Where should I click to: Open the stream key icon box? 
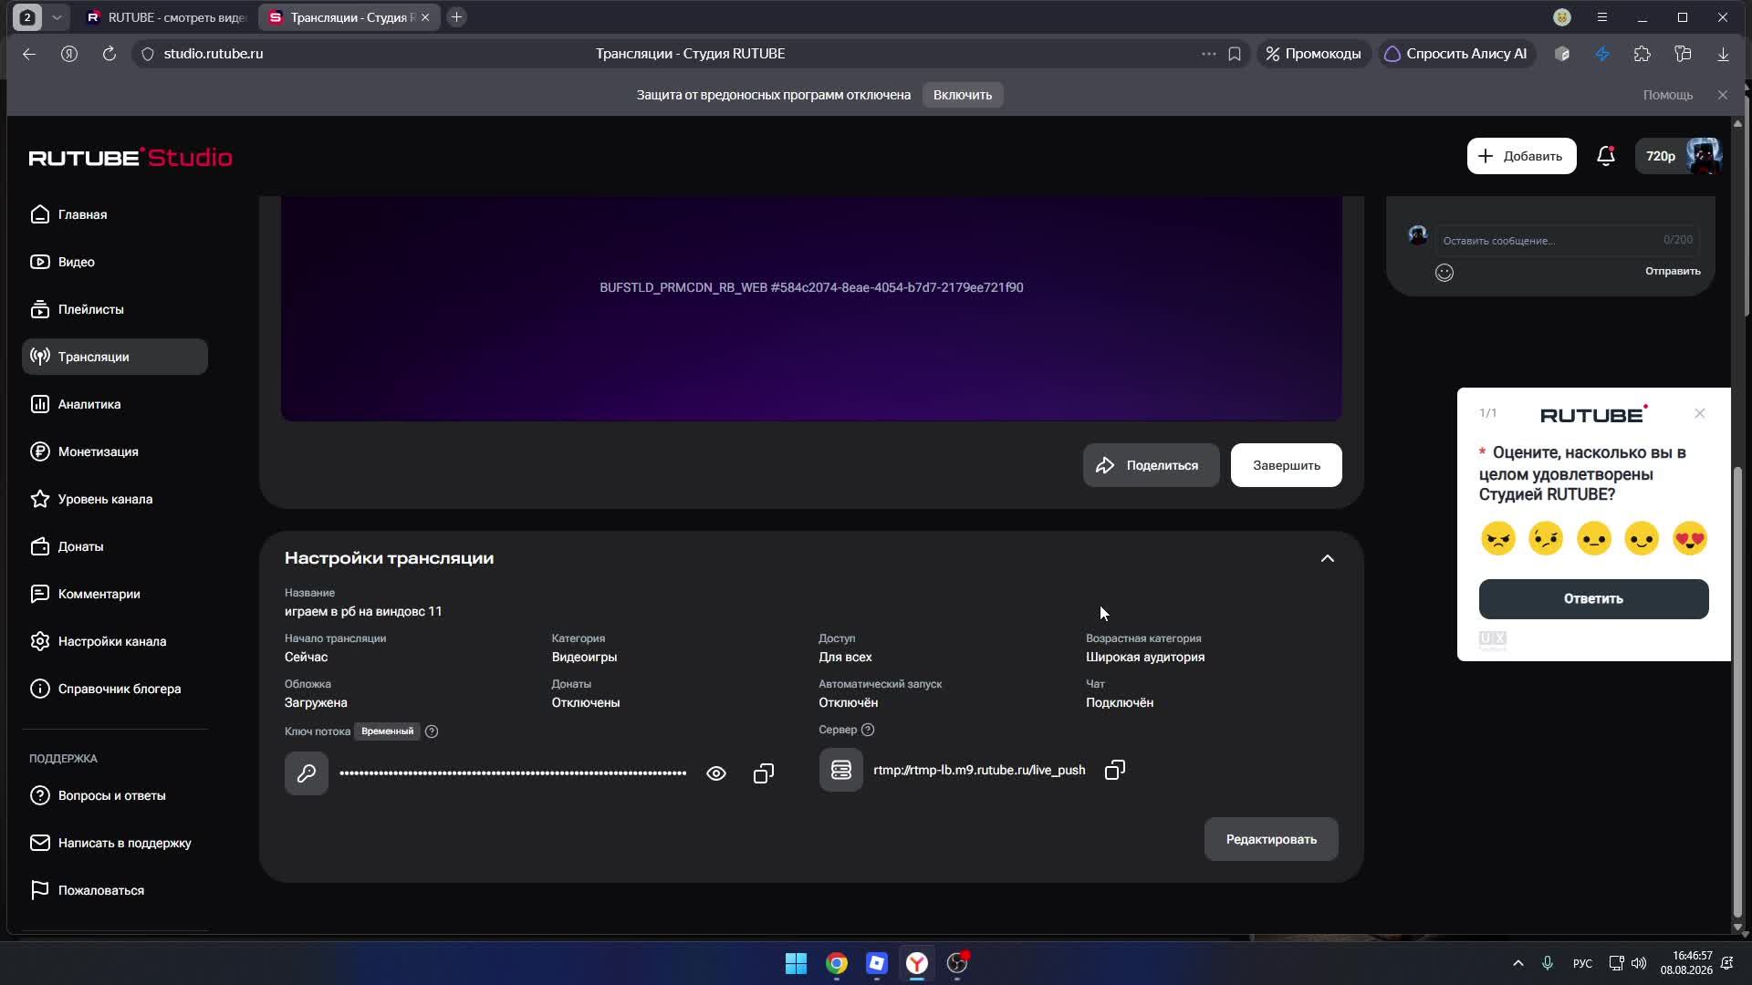pos(307,773)
